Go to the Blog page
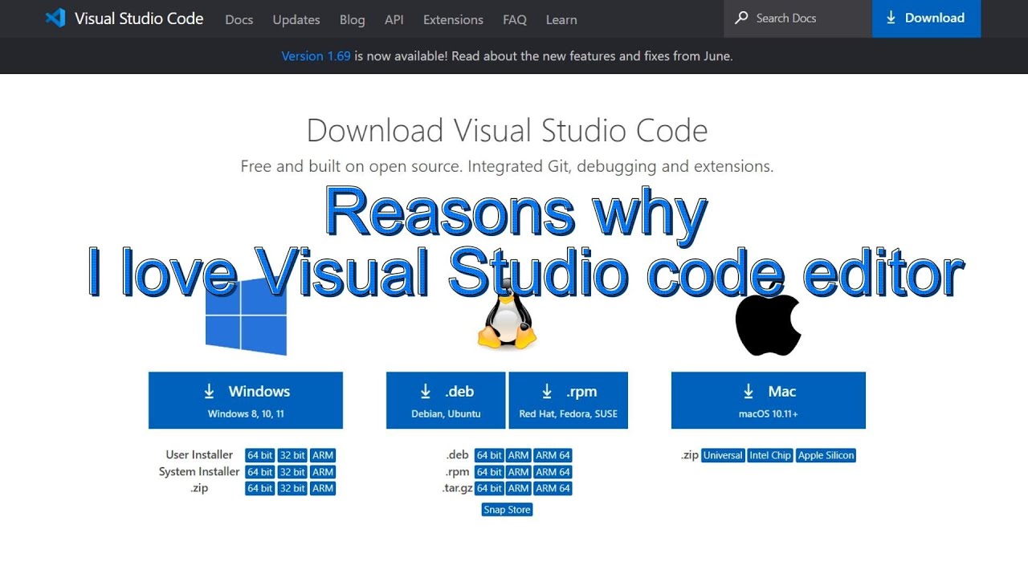The image size is (1028, 578). click(x=352, y=19)
